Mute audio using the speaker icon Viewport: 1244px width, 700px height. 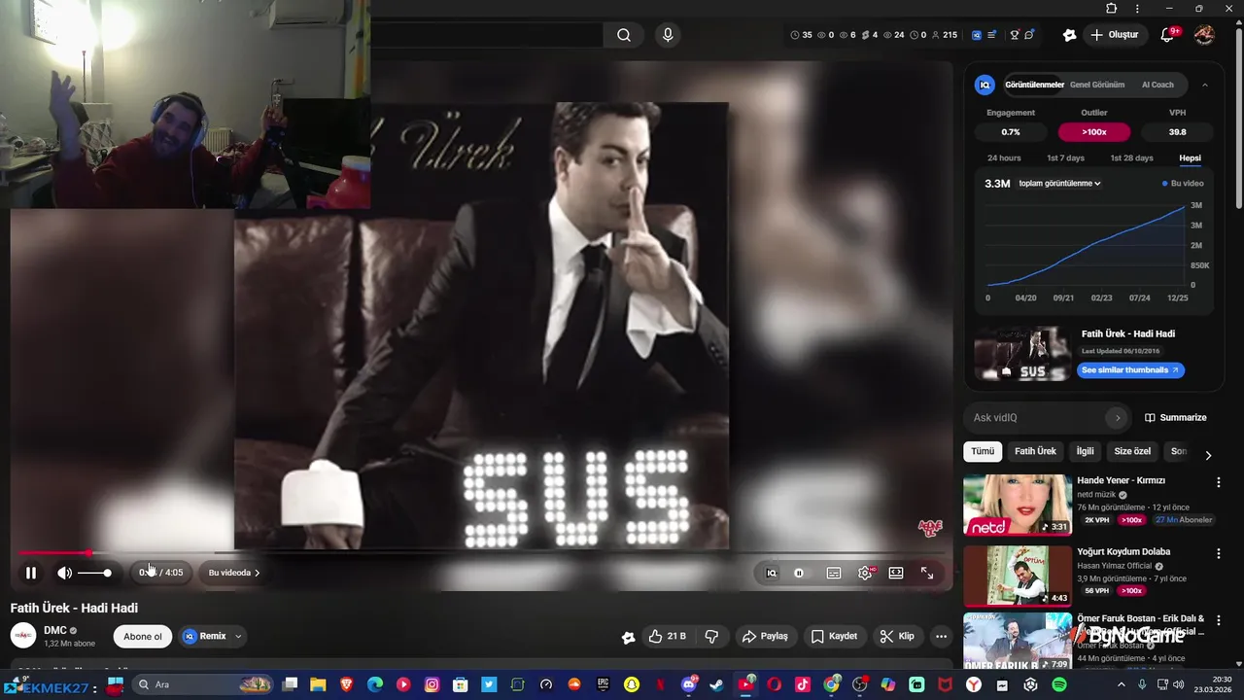[64, 573]
